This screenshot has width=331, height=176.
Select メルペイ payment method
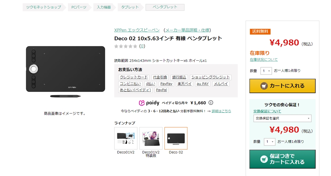pos(221,83)
